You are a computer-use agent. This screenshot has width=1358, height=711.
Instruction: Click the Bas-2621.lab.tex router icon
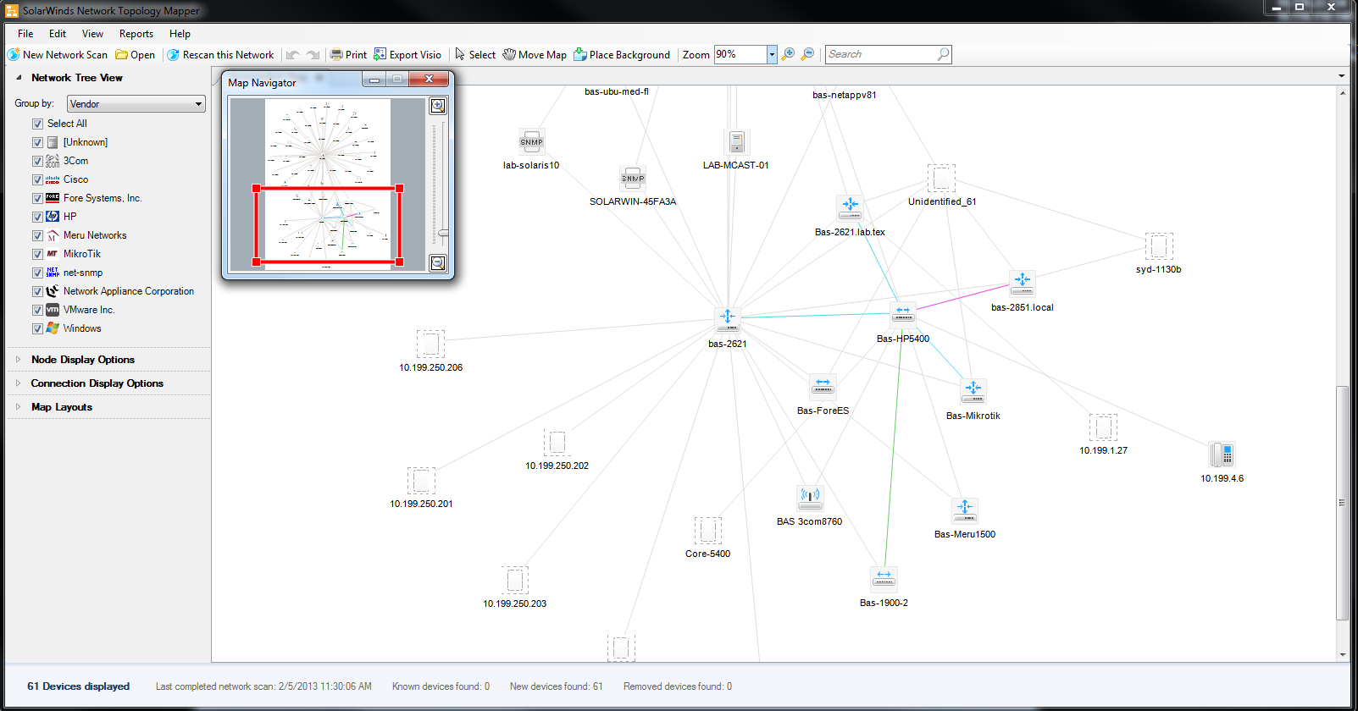[850, 207]
